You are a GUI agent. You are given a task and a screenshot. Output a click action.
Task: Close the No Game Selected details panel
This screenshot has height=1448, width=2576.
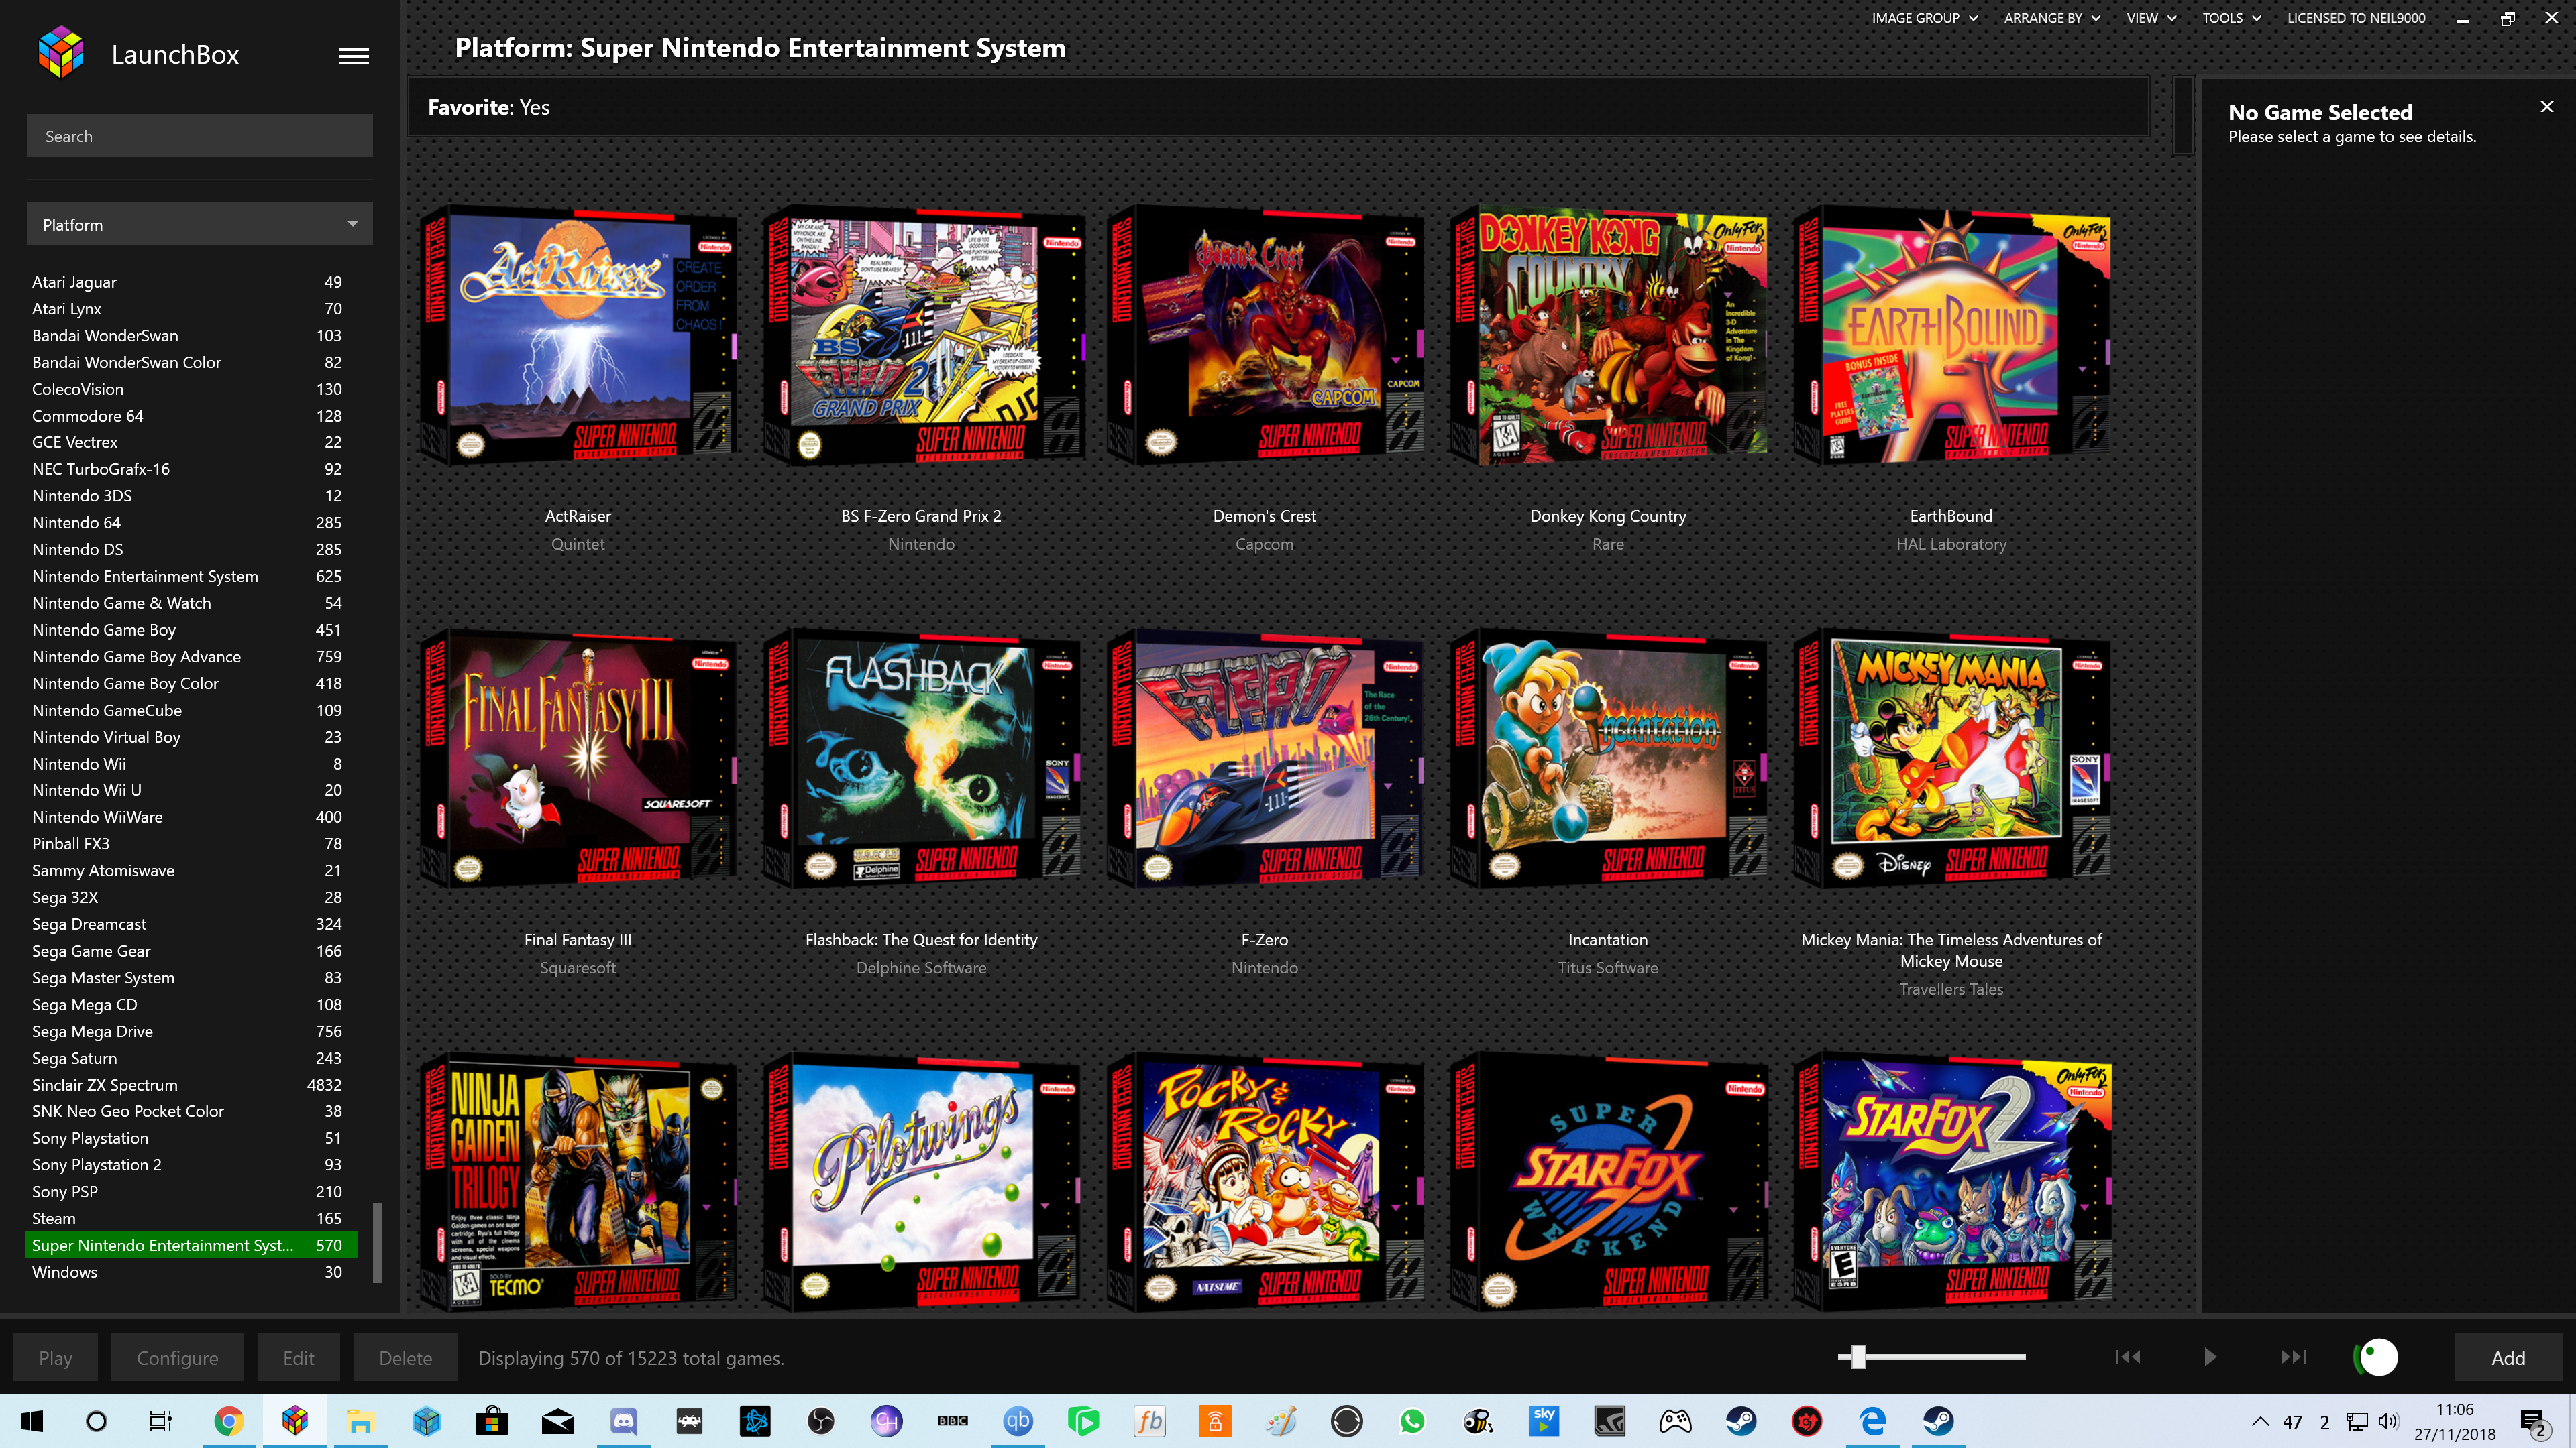[2546, 107]
